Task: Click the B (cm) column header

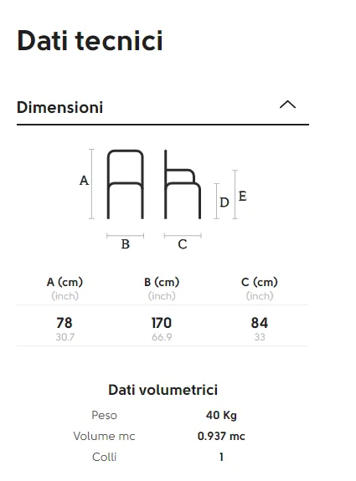Action: pos(162,282)
